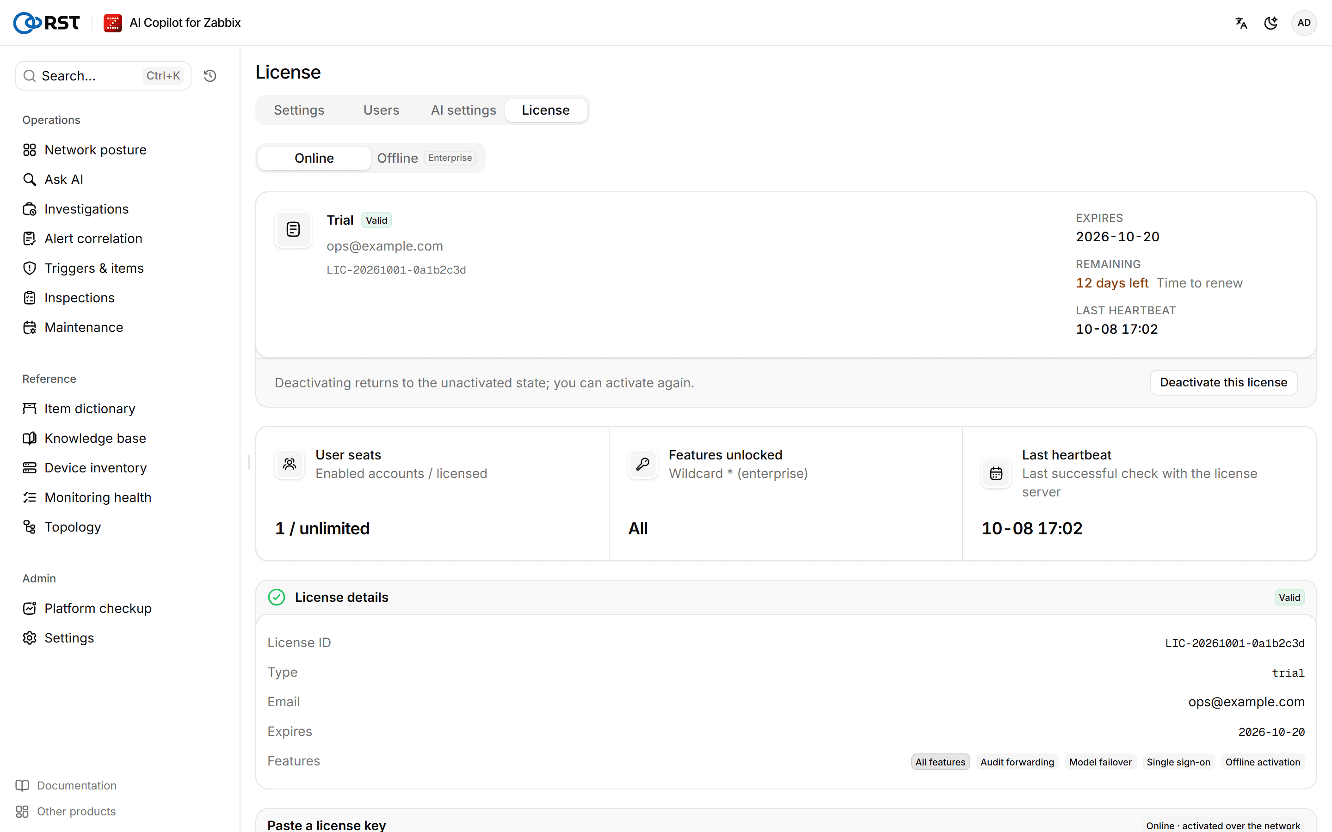Select Online activation mode
The image size is (1332, 832).
(x=314, y=158)
